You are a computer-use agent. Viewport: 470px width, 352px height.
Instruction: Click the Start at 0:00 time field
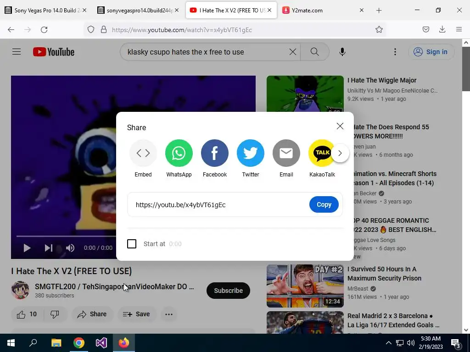click(175, 244)
